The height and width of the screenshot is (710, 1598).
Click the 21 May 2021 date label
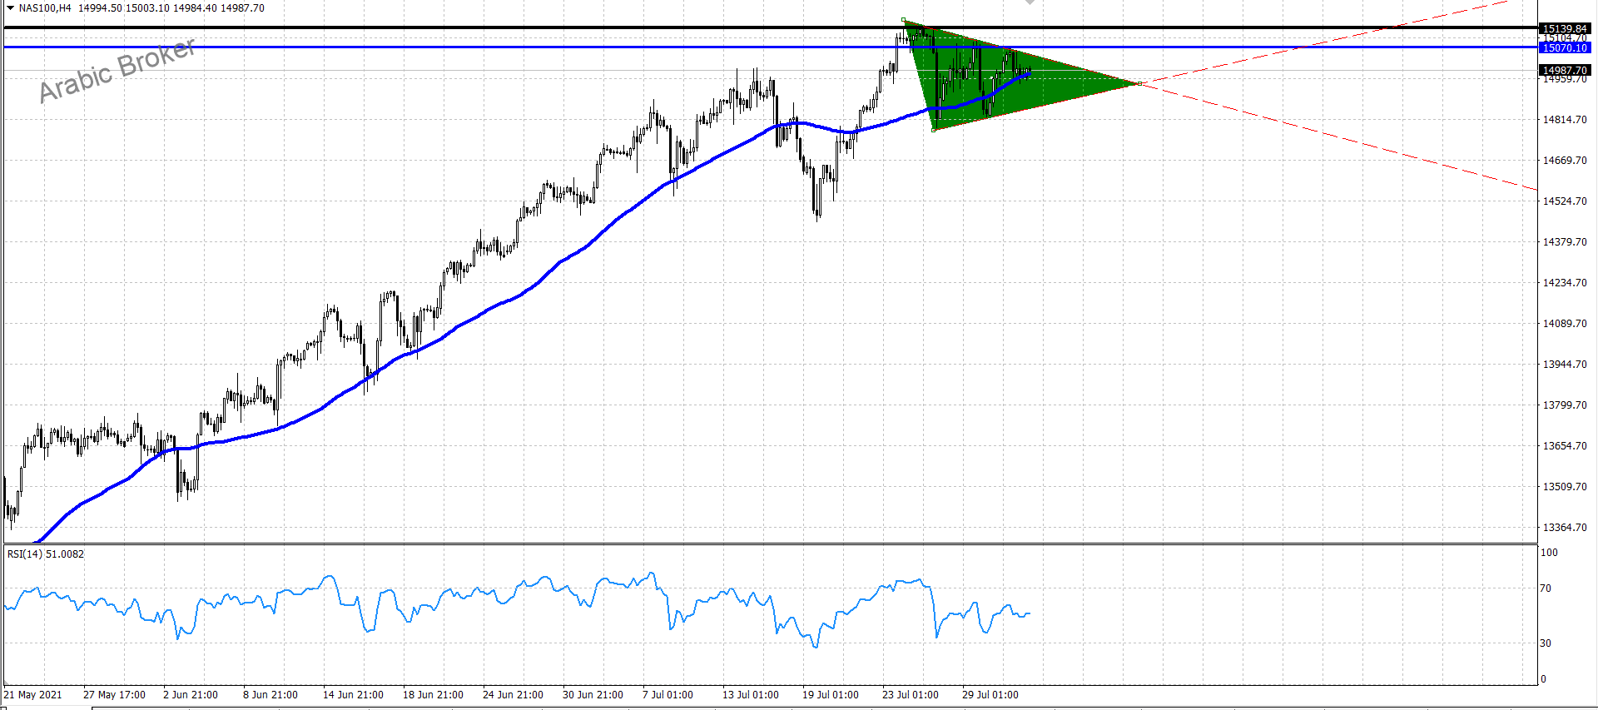[x=33, y=695]
